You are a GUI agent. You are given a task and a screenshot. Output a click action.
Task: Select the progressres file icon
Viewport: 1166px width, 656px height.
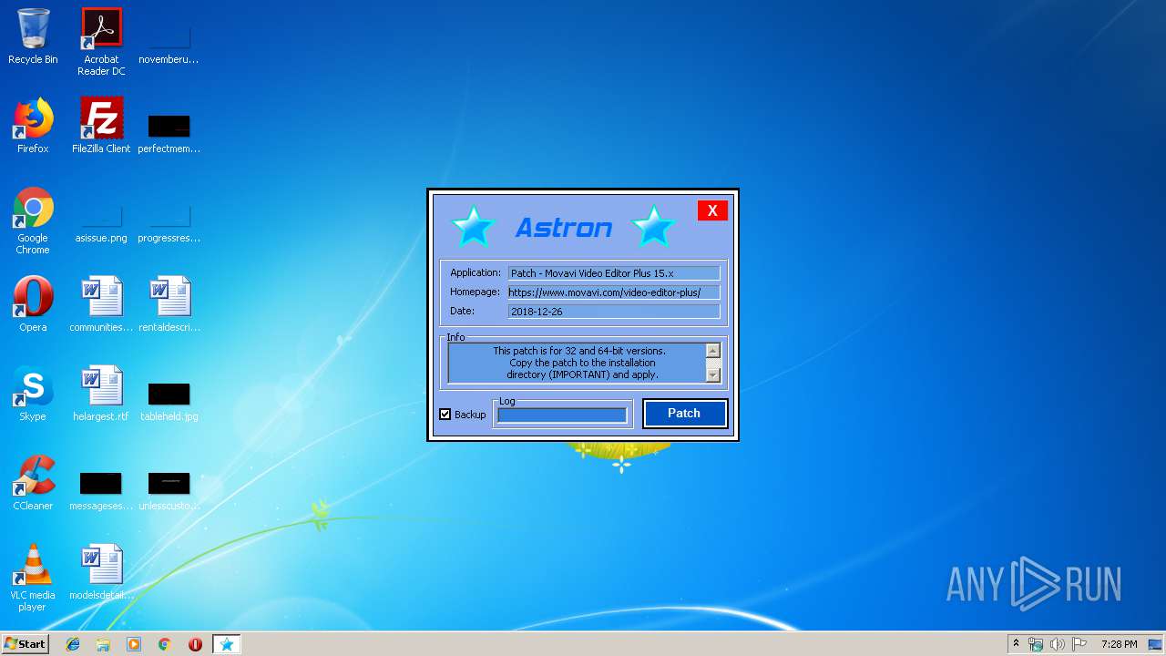[169, 221]
